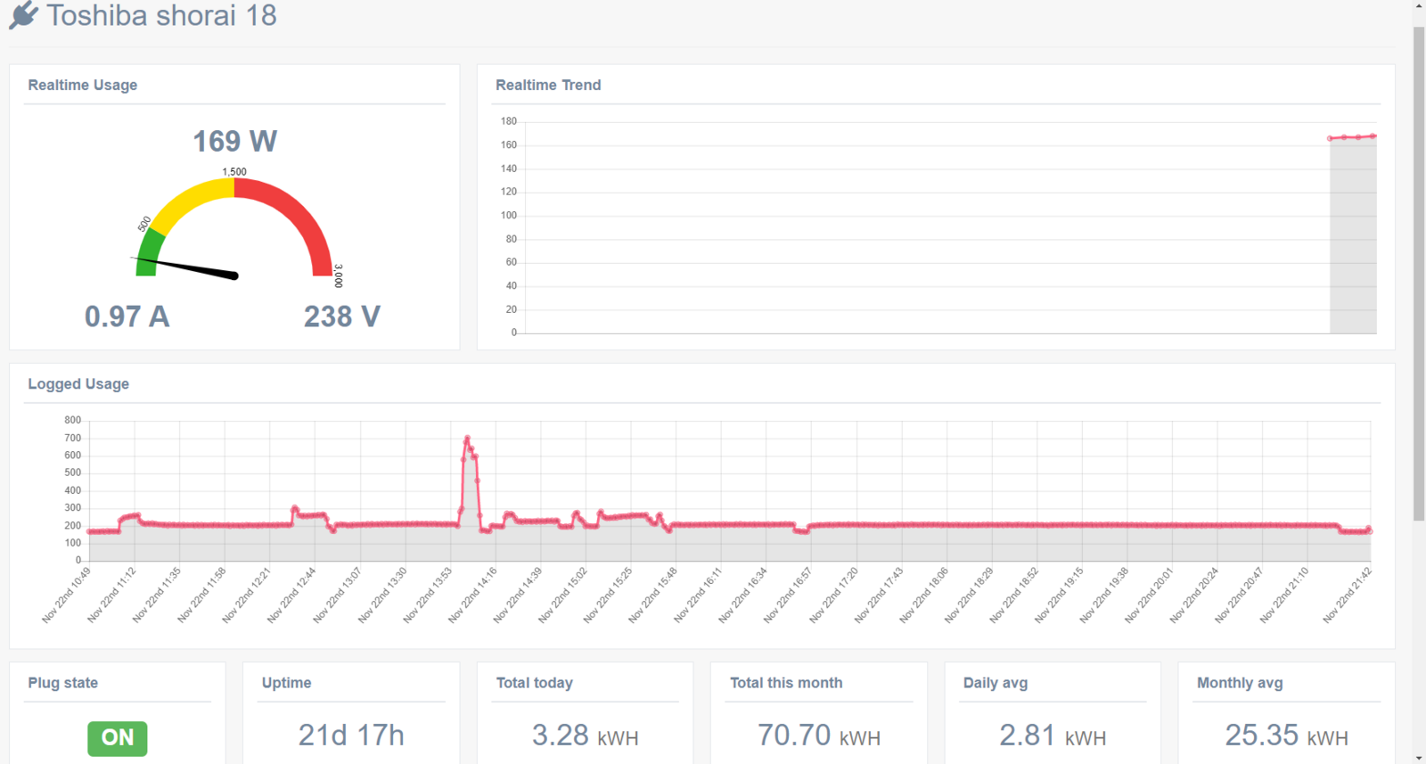Click the 0.97 A current reading
Image resolution: width=1426 pixels, height=764 pixels.
click(x=127, y=316)
